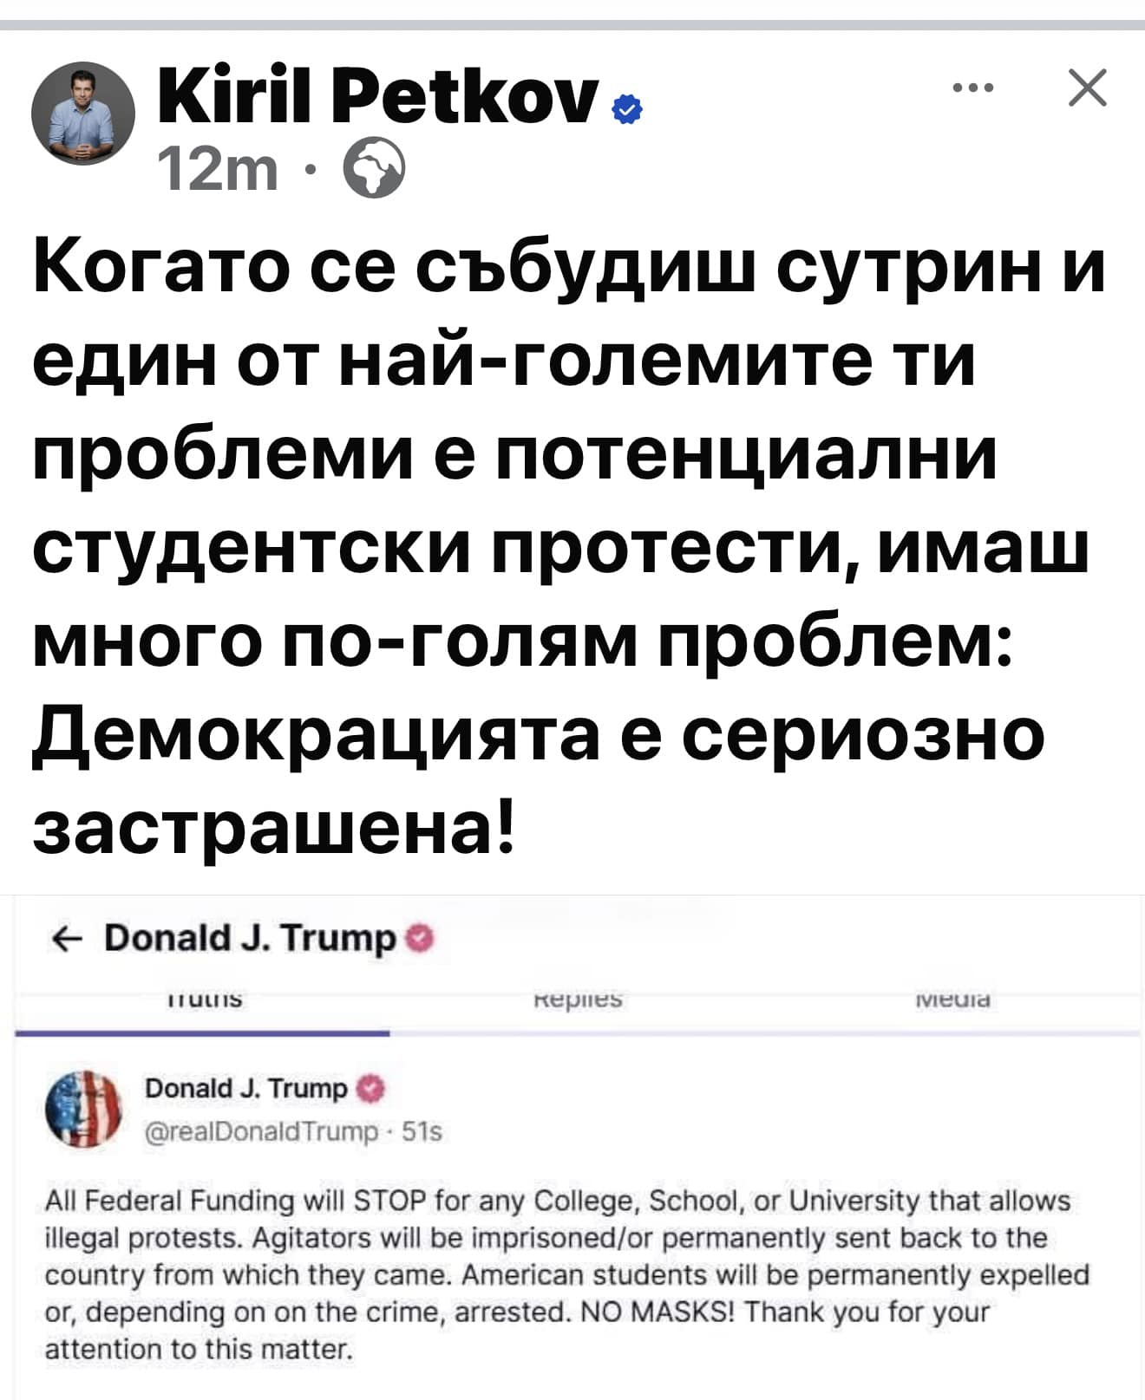This screenshot has height=1400, width=1145.
Task: Click the verified badge next to the Truth post author
Action: (369, 1088)
